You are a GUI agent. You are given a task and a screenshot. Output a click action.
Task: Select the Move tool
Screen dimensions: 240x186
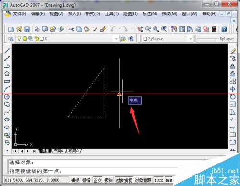click(233, 89)
